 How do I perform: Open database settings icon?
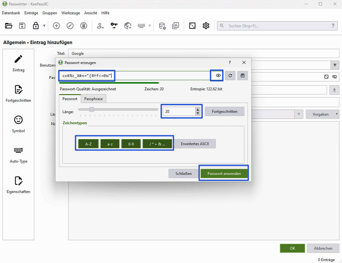pos(162,26)
